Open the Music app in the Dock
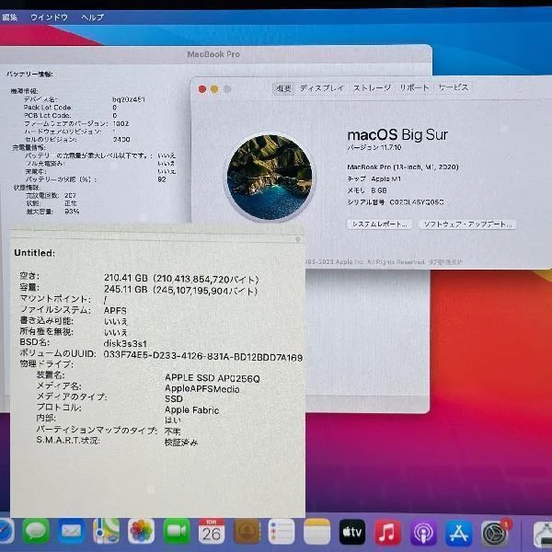This screenshot has height=552, width=552. (387, 532)
